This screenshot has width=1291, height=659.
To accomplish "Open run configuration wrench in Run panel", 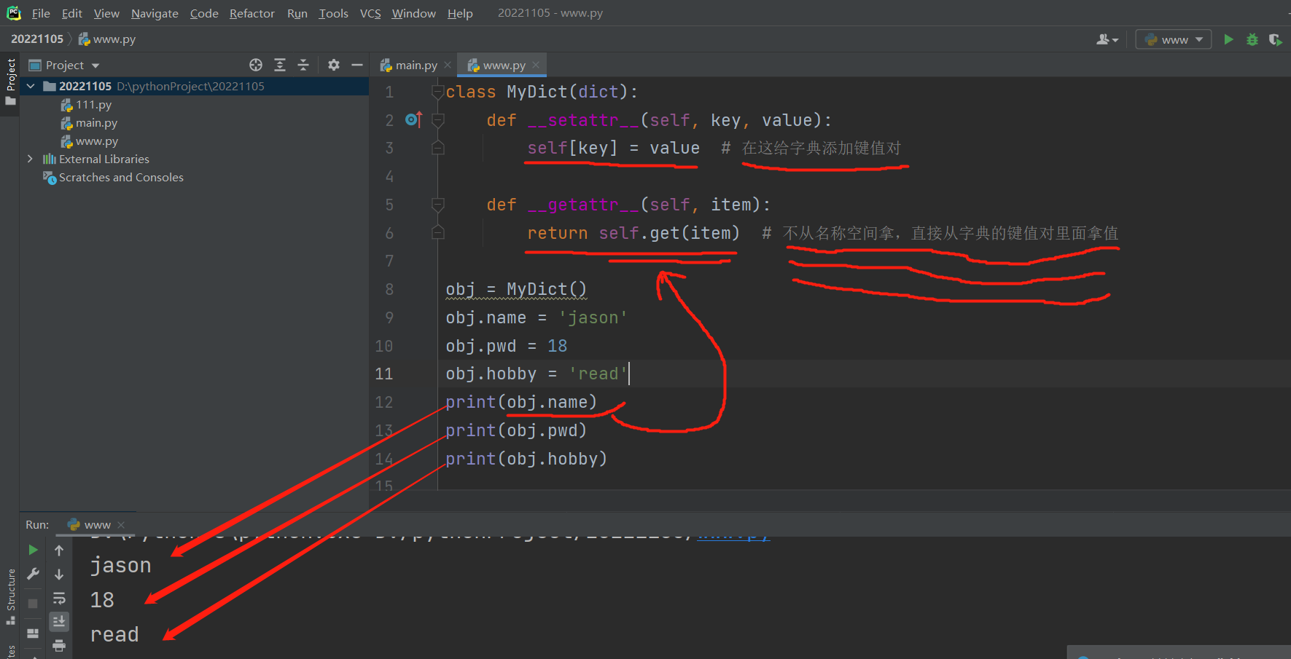I will pyautogui.click(x=33, y=574).
